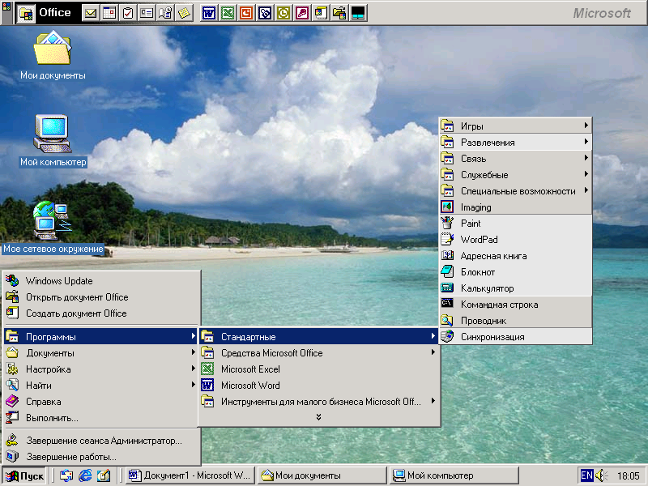The width and height of the screenshot is (648, 486).
Task: Choose Открыть документ Office in Start menu
Action: click(100, 297)
